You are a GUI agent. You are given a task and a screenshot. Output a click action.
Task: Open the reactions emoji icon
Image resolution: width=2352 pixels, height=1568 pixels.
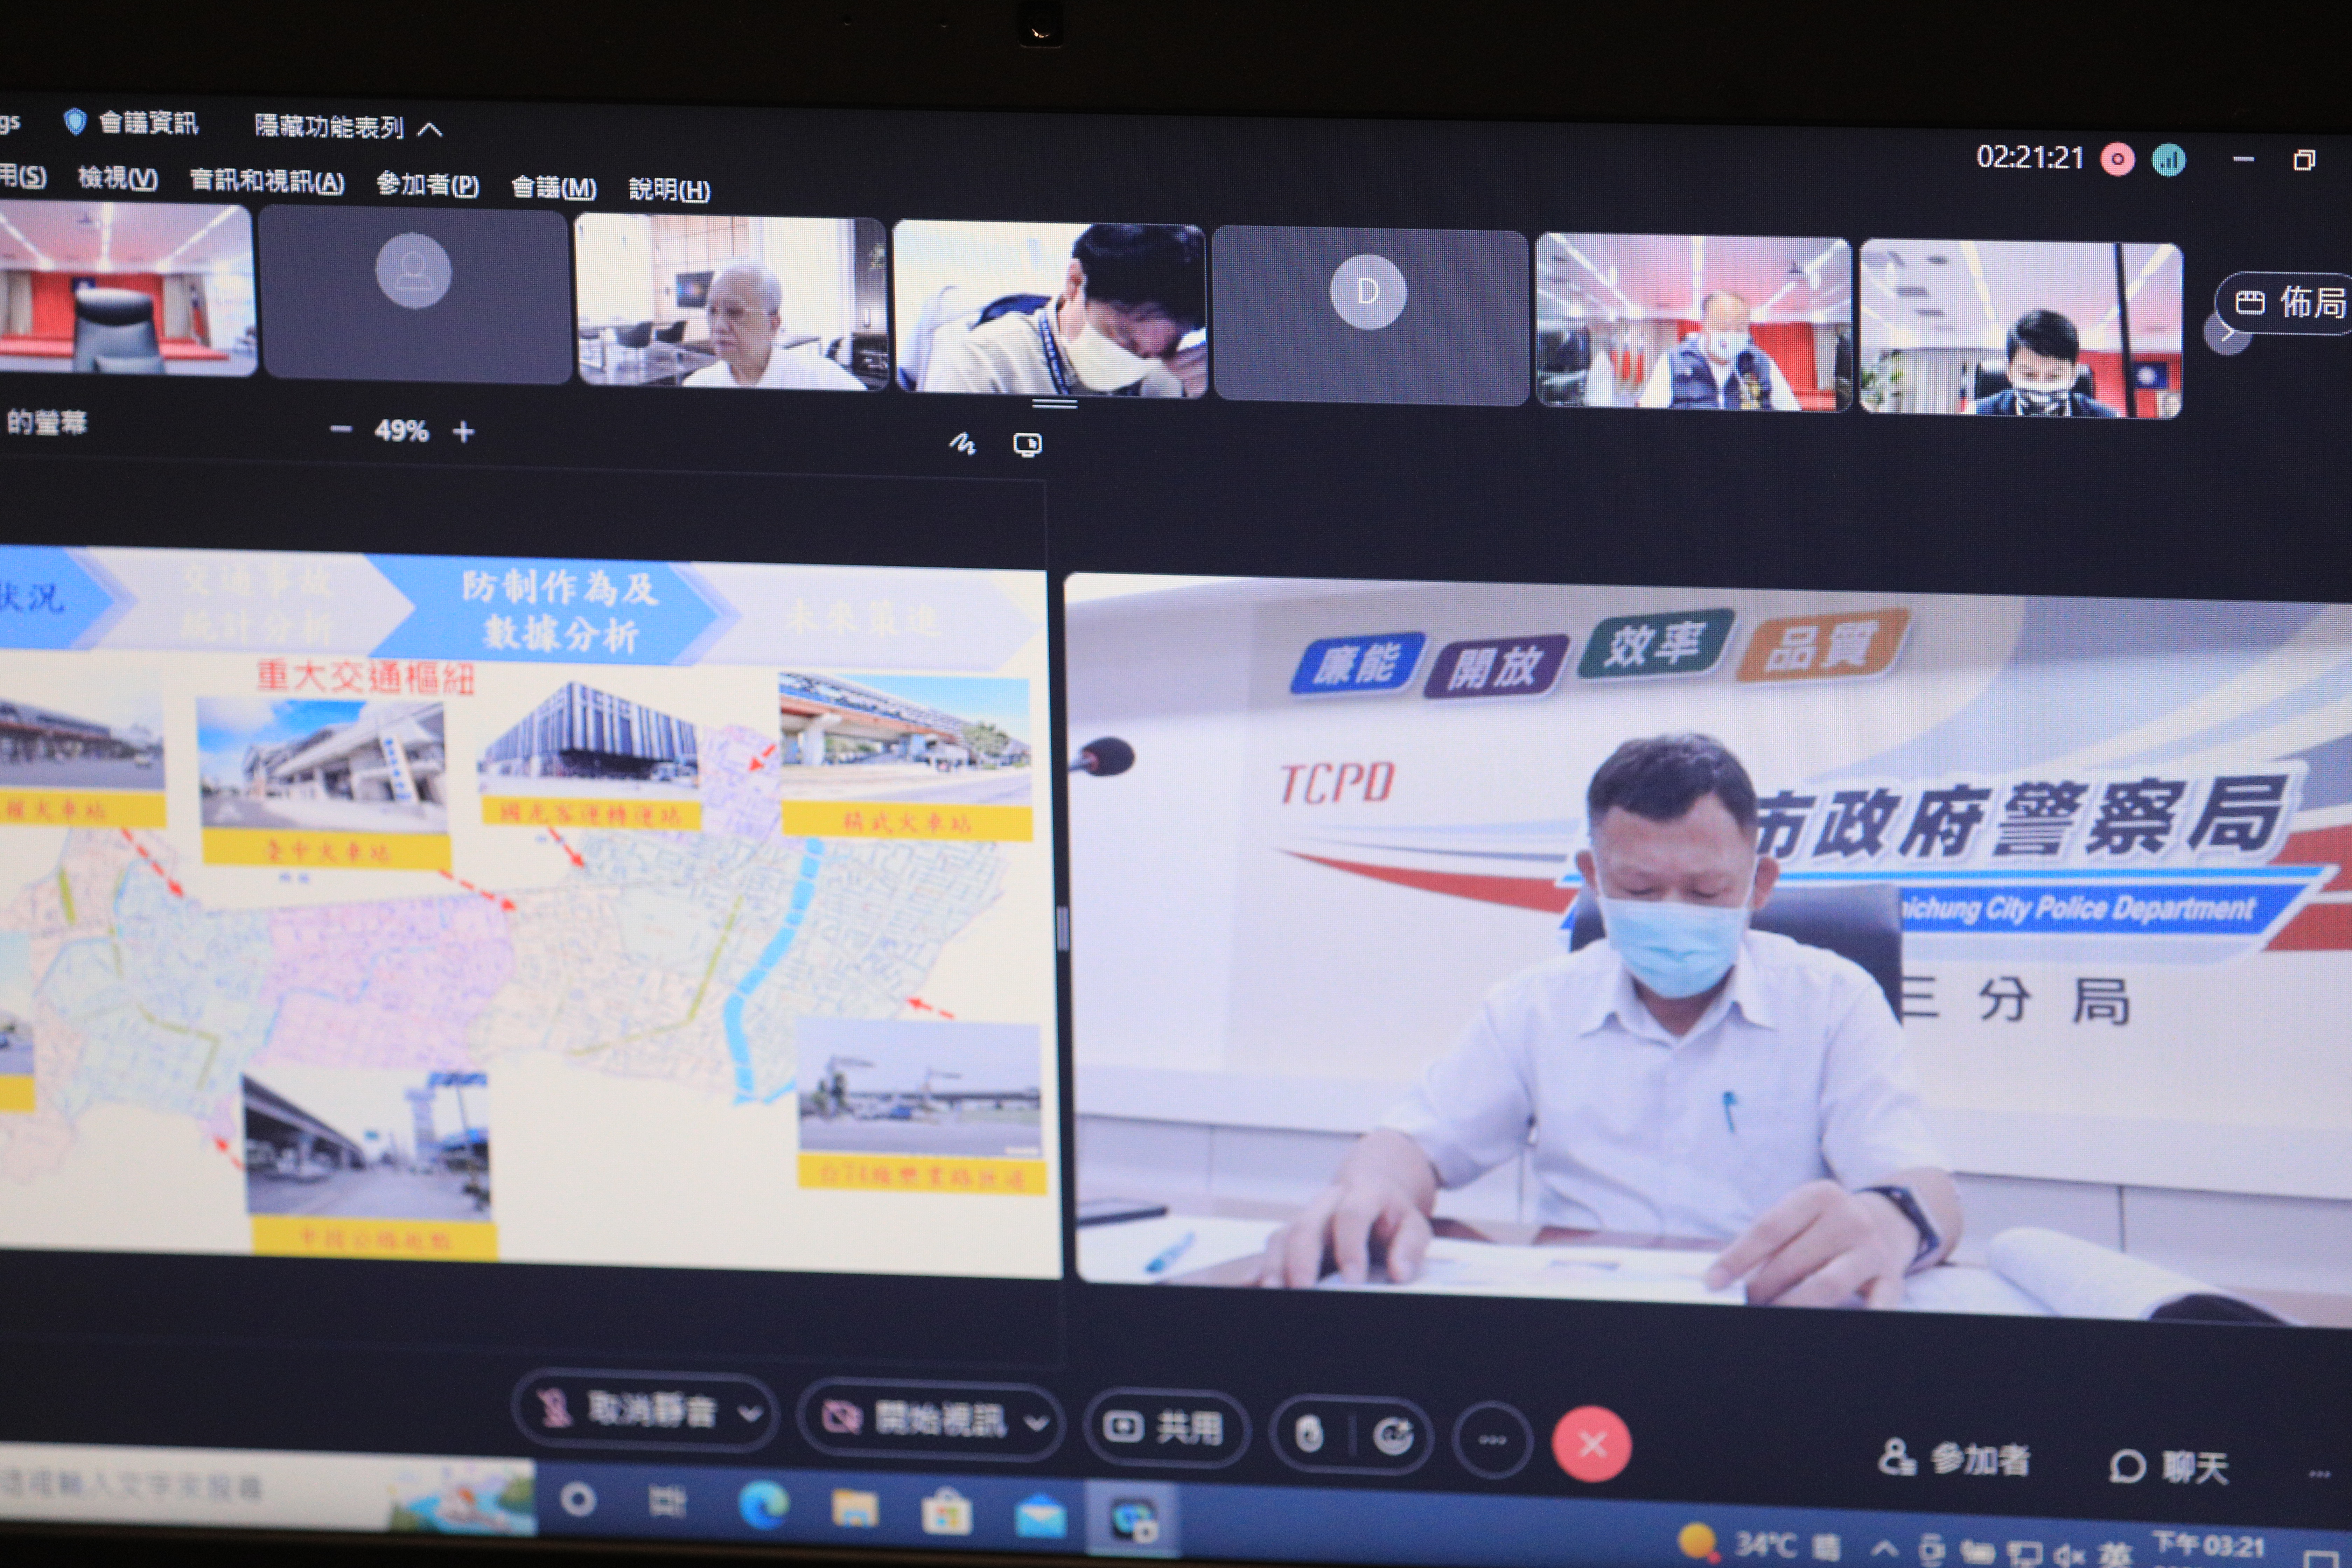point(1393,1437)
